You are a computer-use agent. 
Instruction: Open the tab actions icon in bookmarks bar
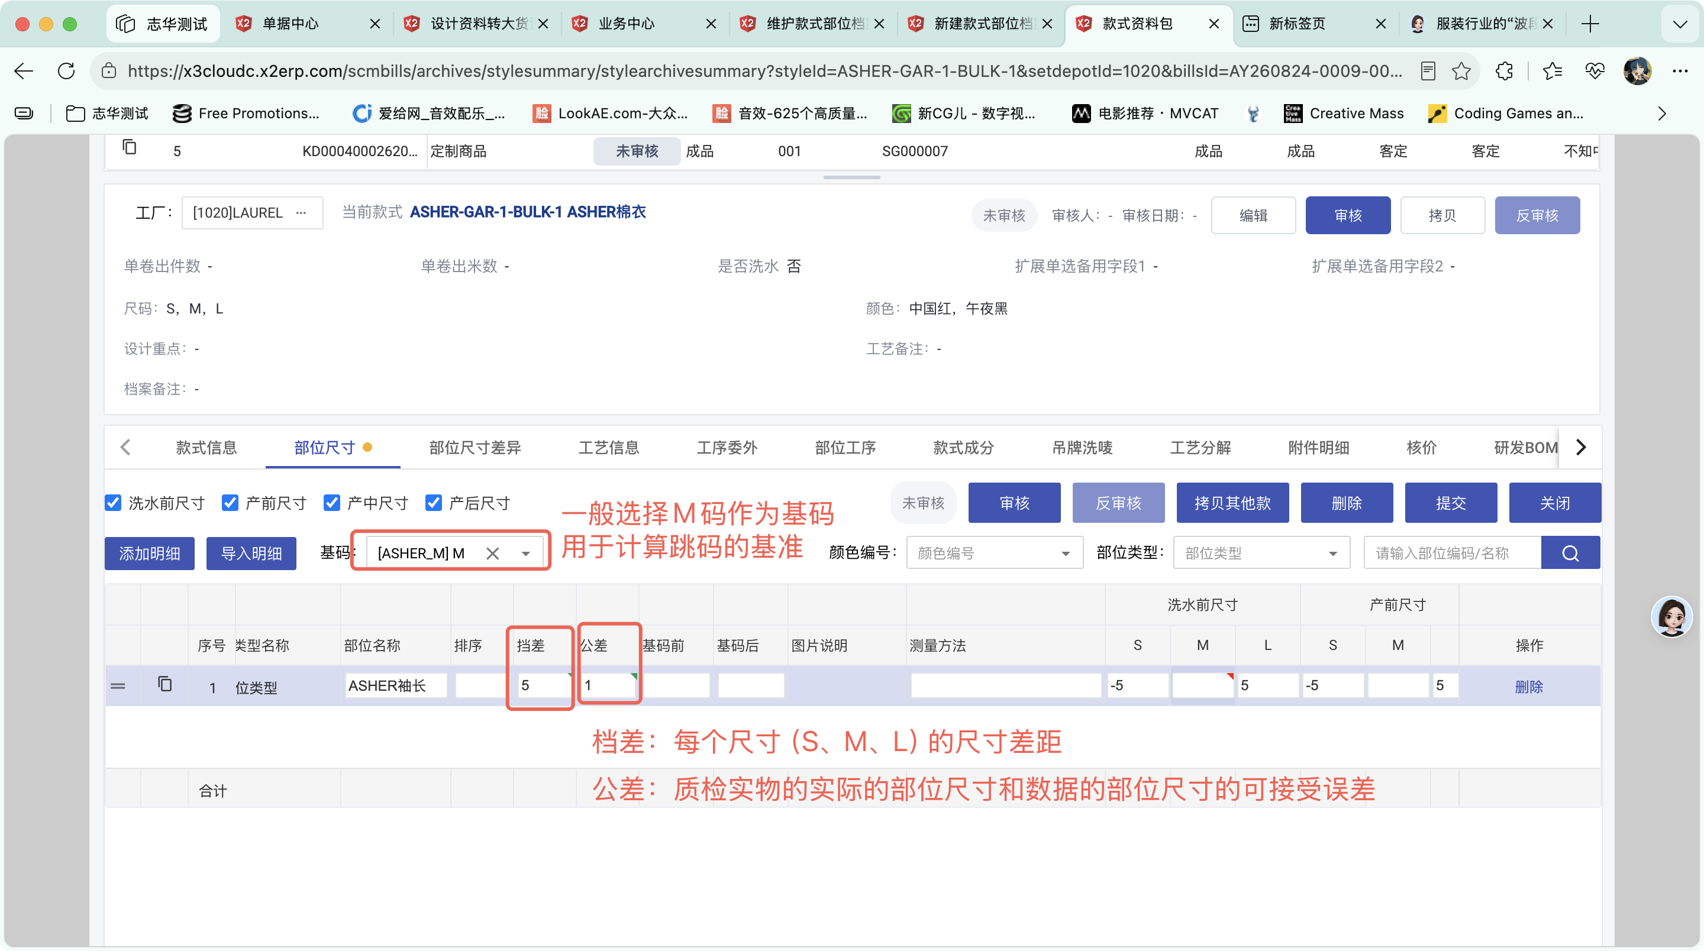(24, 113)
